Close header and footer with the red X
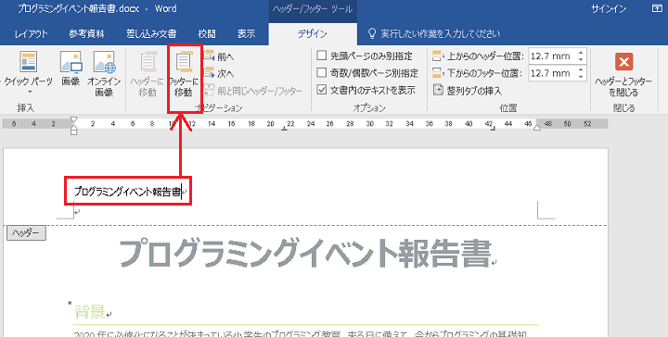The image size is (668, 337). (x=623, y=62)
